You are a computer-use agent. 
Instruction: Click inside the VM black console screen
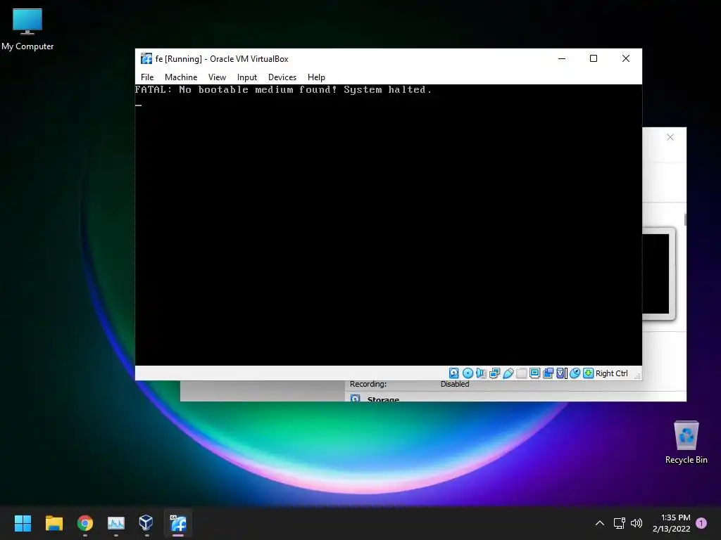click(388, 225)
